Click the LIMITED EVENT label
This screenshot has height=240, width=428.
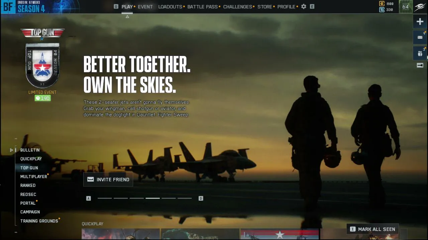click(42, 92)
